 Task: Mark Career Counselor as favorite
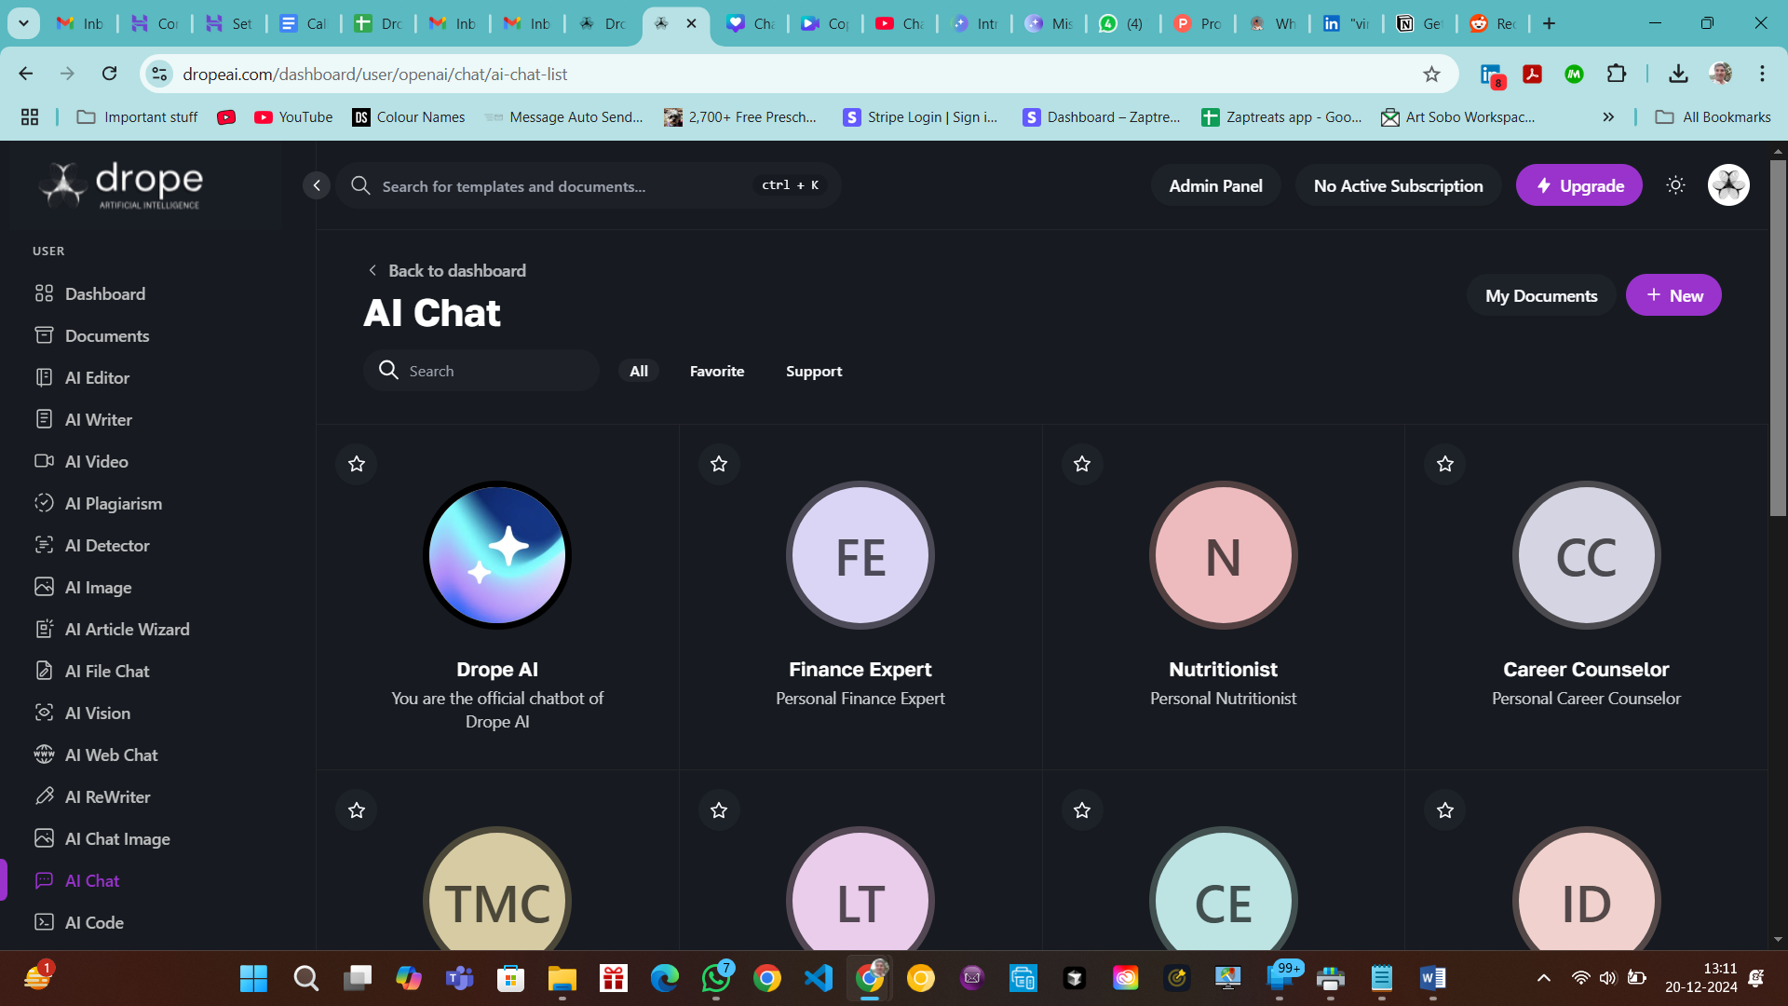pos(1444,464)
